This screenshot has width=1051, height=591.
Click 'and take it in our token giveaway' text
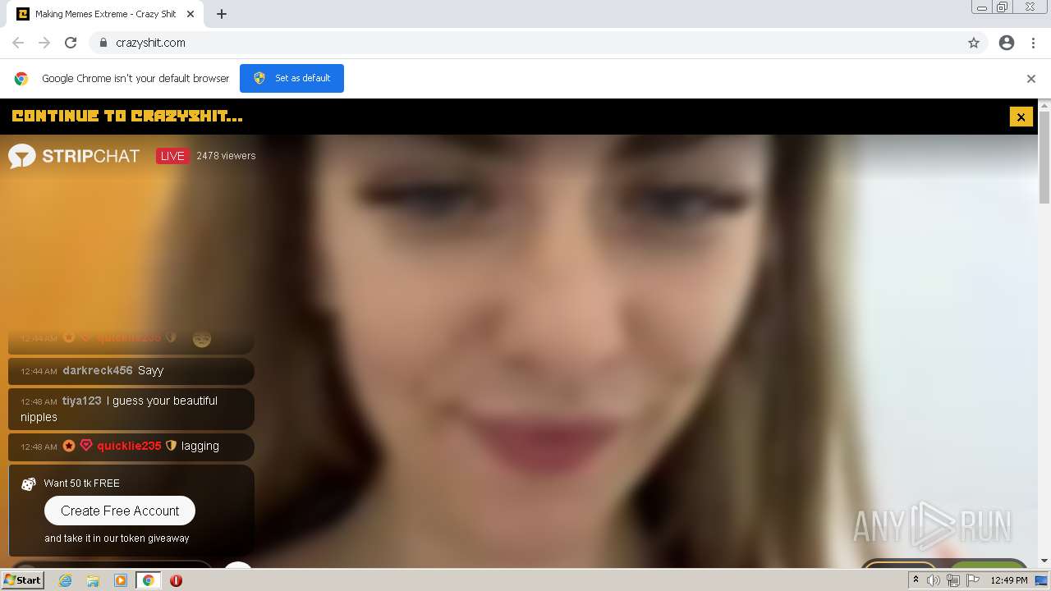coord(117,538)
